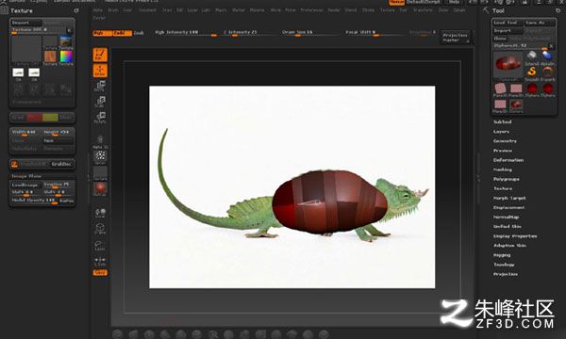Expand the Display Properties subpalette
Screen dimensions: 566x339
(515, 236)
